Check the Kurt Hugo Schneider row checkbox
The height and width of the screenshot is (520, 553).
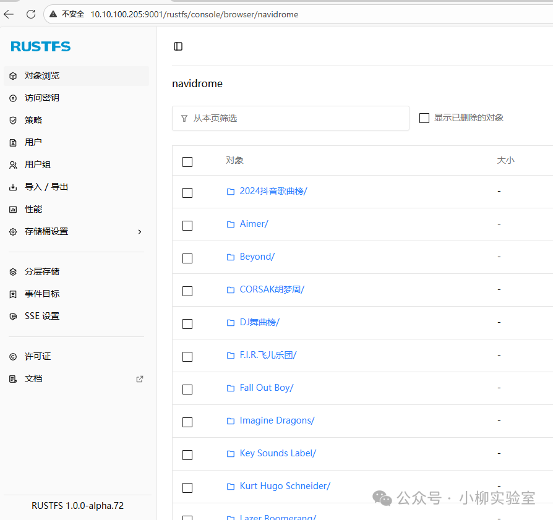click(x=187, y=488)
